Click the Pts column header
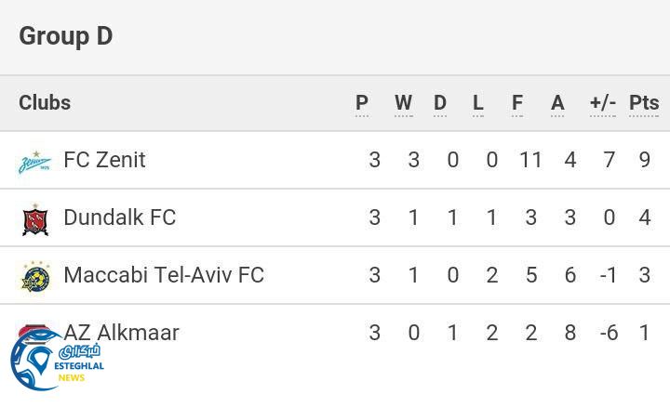670x408 pixels. tap(644, 103)
